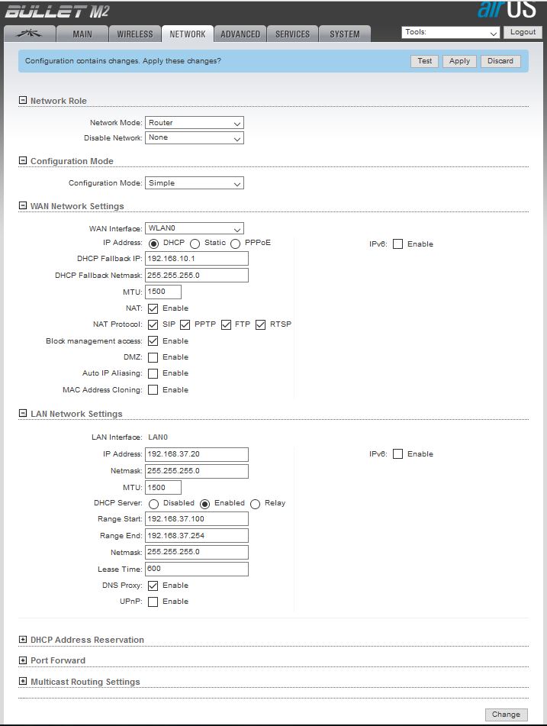Click the DHCP Fallback IP field
The width and height of the screenshot is (547, 726).
[x=196, y=259]
